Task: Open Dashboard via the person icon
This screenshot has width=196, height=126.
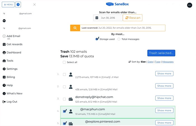Action: (4, 53)
